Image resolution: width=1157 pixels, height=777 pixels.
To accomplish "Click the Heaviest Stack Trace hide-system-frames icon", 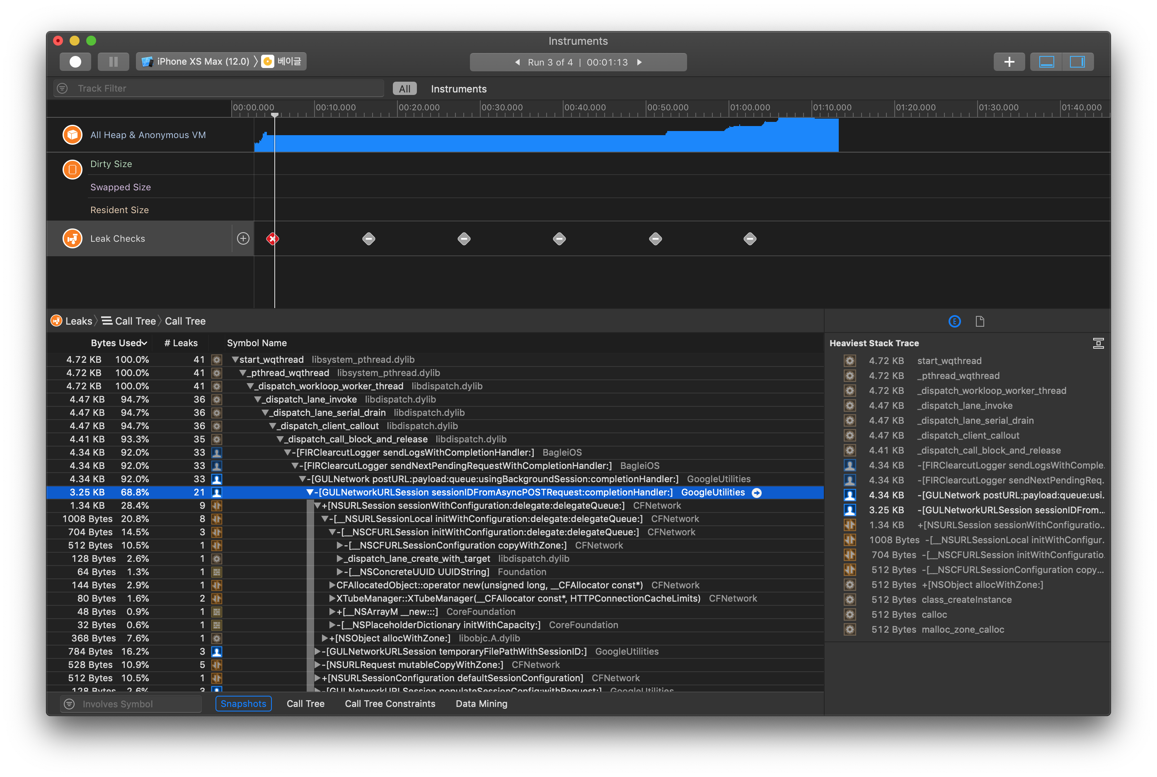I will 1098,343.
